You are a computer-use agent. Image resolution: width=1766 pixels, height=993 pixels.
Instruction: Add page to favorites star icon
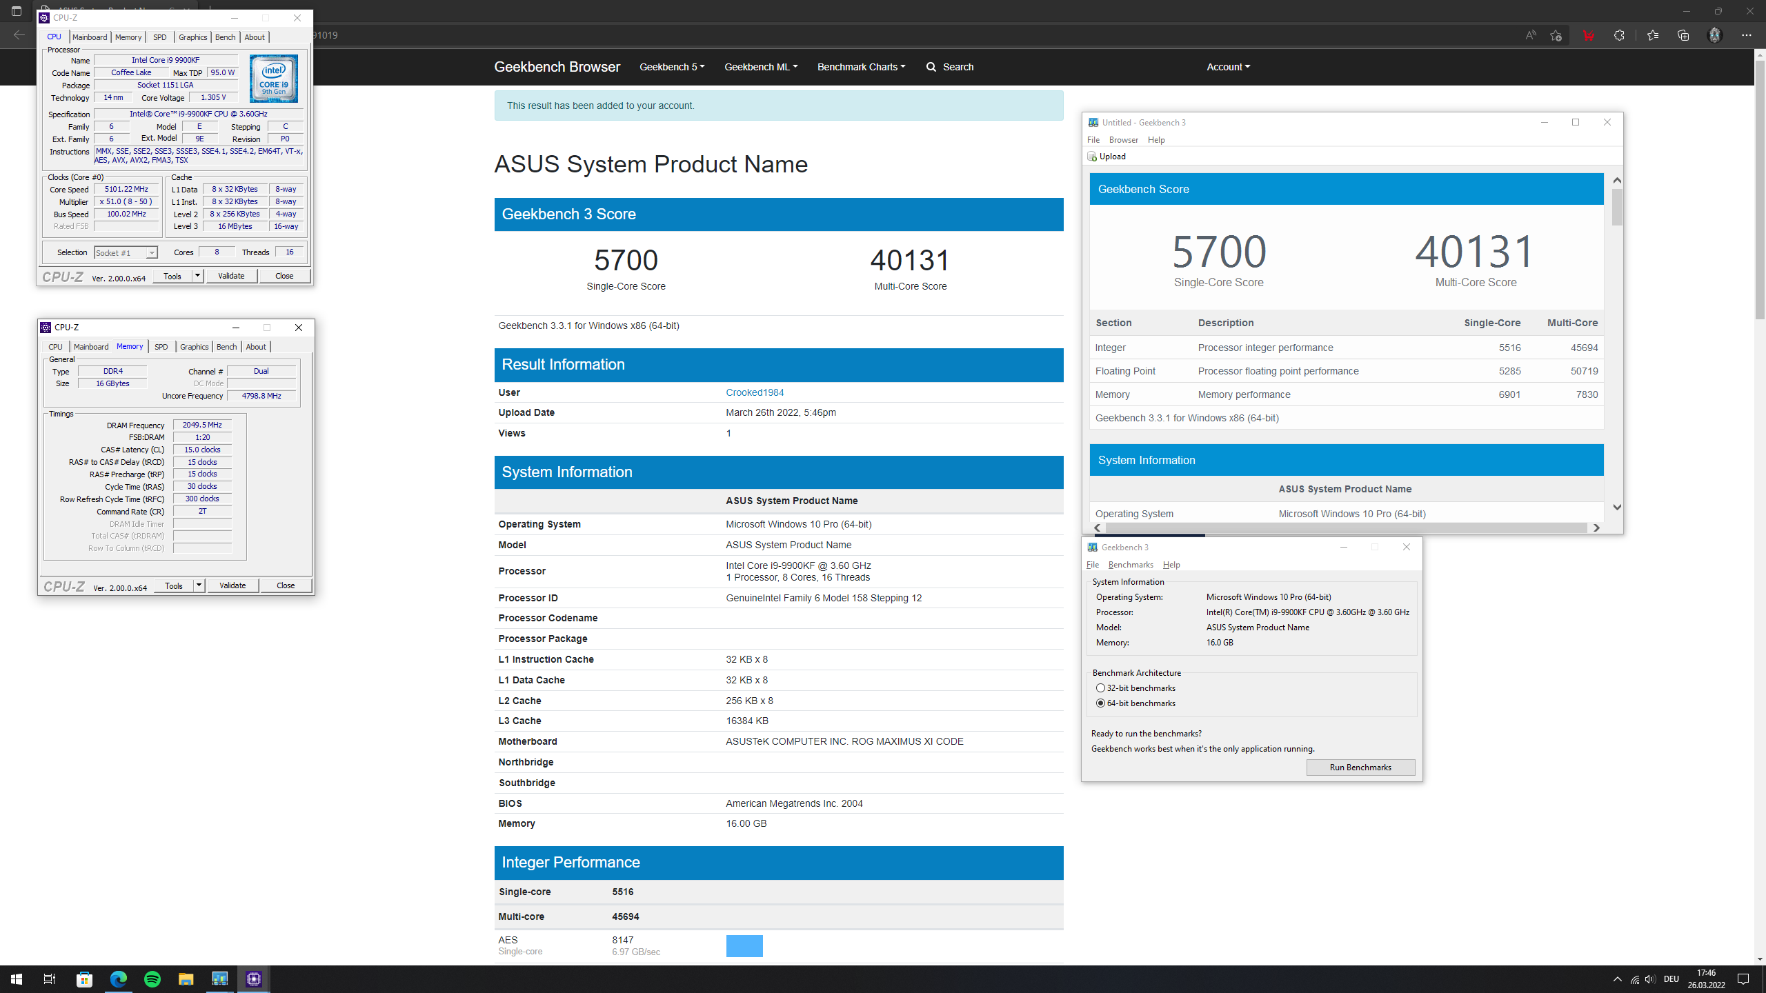click(x=1556, y=35)
